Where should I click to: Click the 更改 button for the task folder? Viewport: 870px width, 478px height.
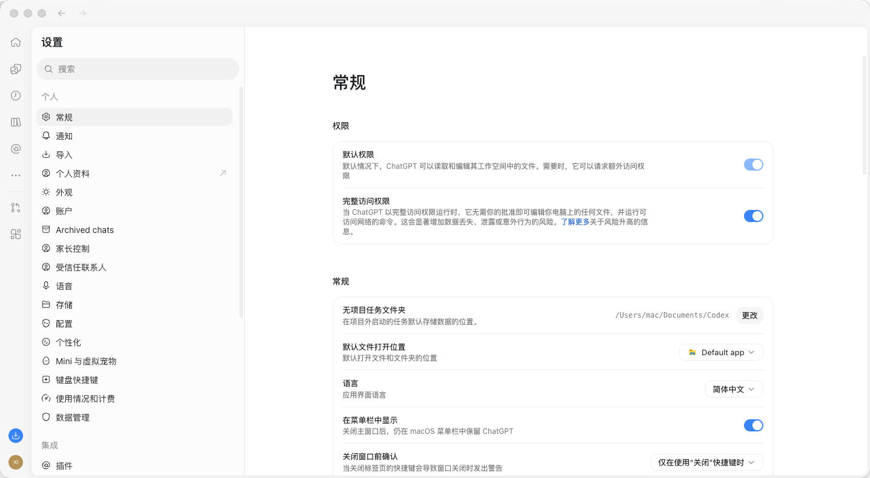(x=750, y=315)
